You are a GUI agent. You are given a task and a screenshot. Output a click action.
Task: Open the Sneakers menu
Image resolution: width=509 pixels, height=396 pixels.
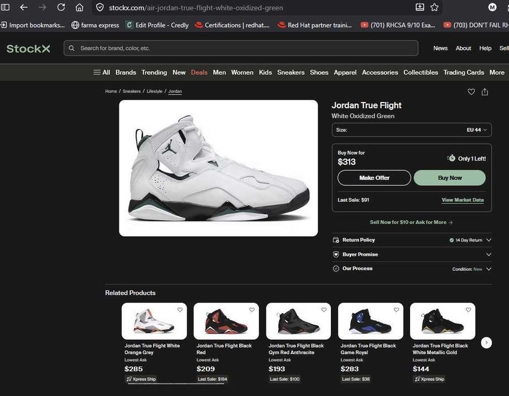coord(291,72)
